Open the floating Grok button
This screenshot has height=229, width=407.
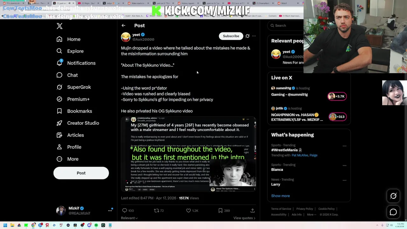pos(393,196)
